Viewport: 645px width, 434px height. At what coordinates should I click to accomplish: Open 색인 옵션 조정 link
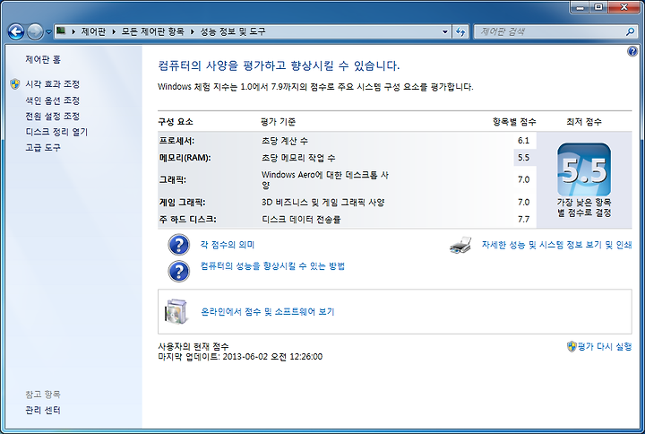(x=52, y=100)
